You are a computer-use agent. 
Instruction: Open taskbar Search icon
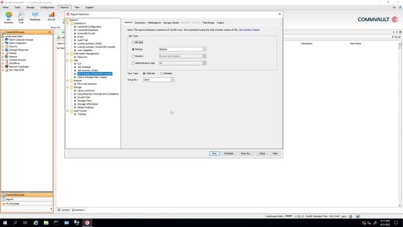click(15, 223)
